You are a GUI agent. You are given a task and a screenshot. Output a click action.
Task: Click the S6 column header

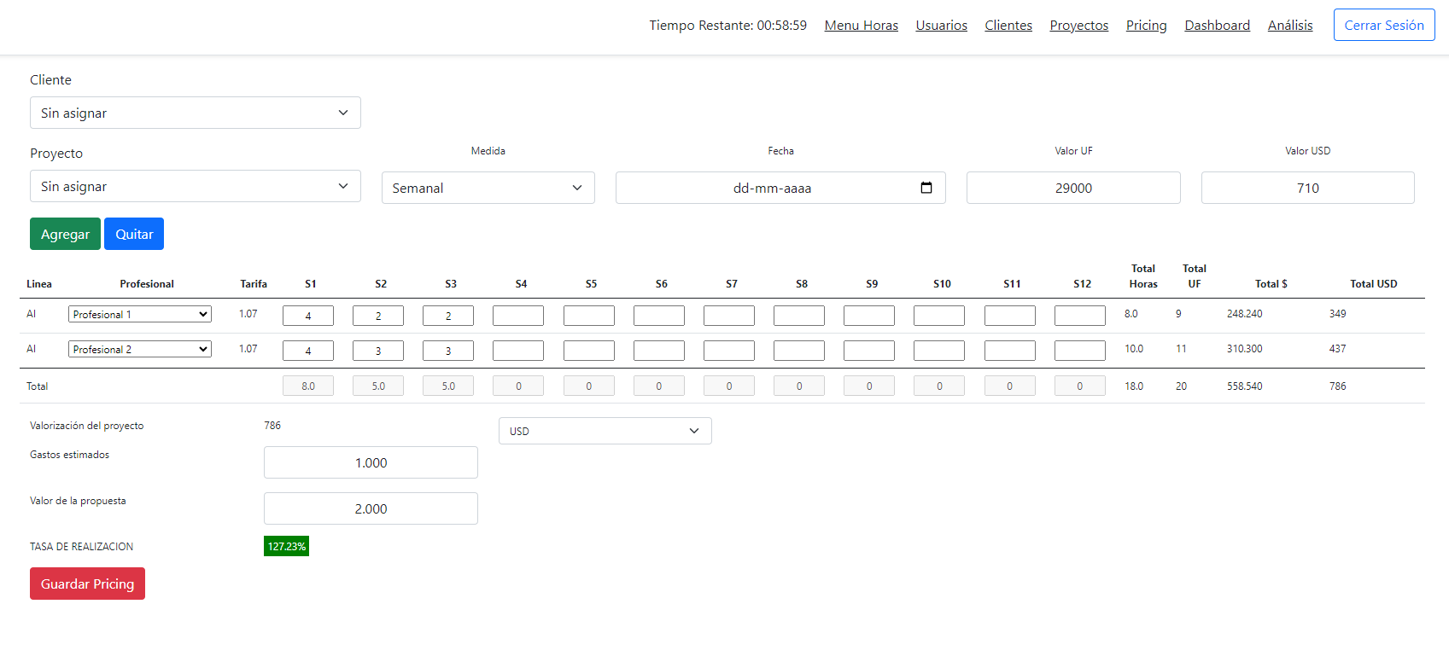(x=662, y=284)
